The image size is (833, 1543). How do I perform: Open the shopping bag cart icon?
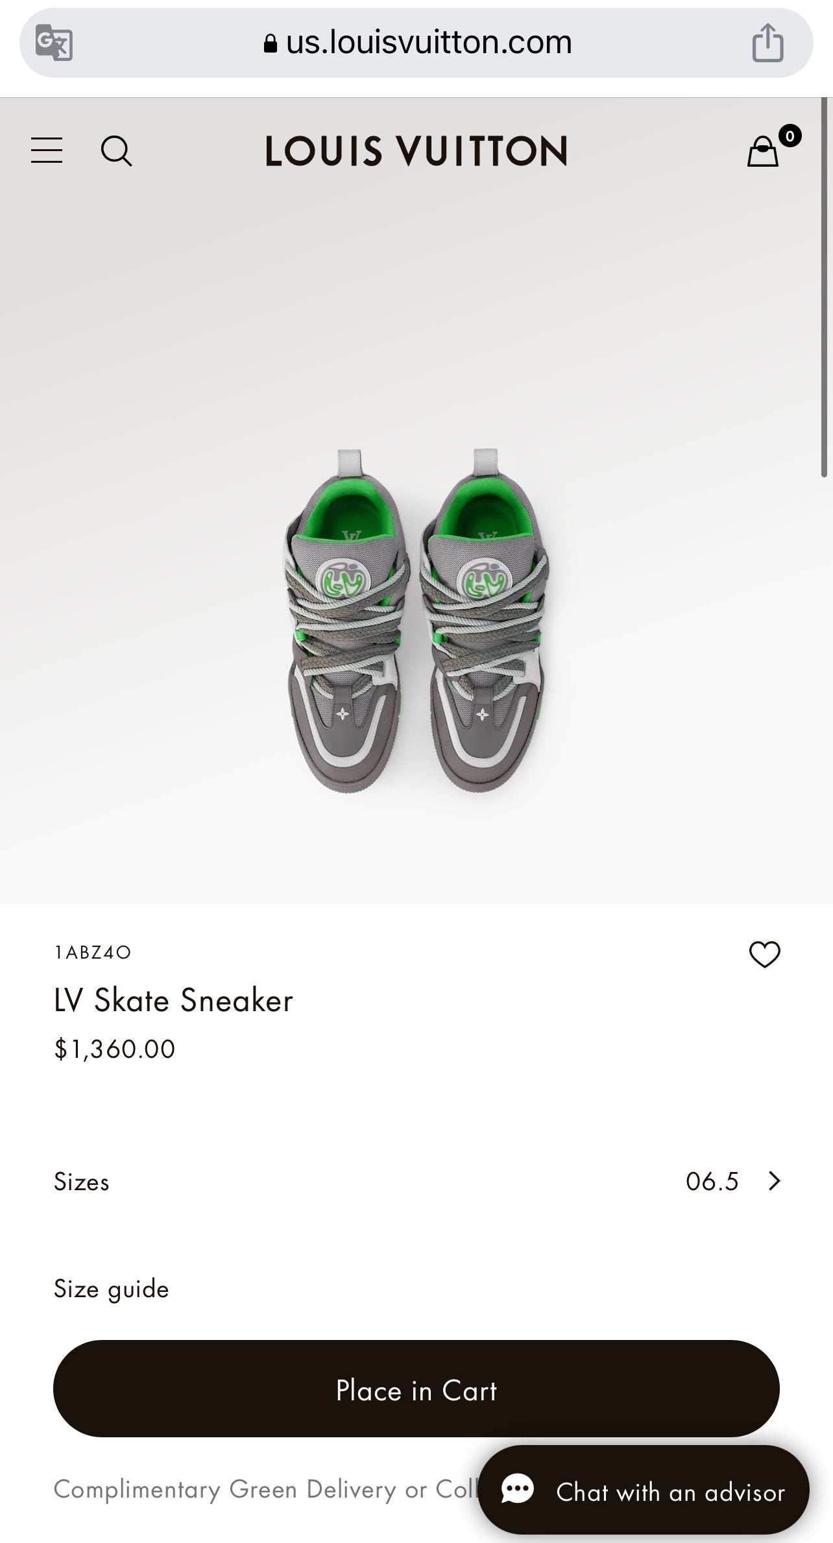click(x=764, y=152)
